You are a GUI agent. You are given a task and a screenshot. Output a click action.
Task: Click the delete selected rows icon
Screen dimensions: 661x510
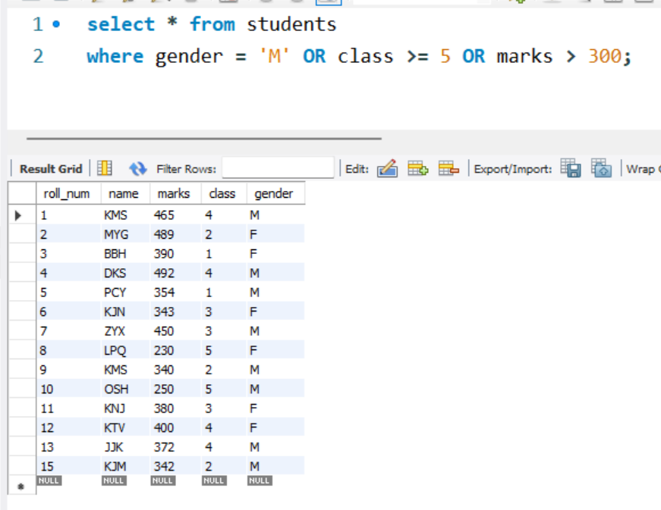(x=448, y=168)
